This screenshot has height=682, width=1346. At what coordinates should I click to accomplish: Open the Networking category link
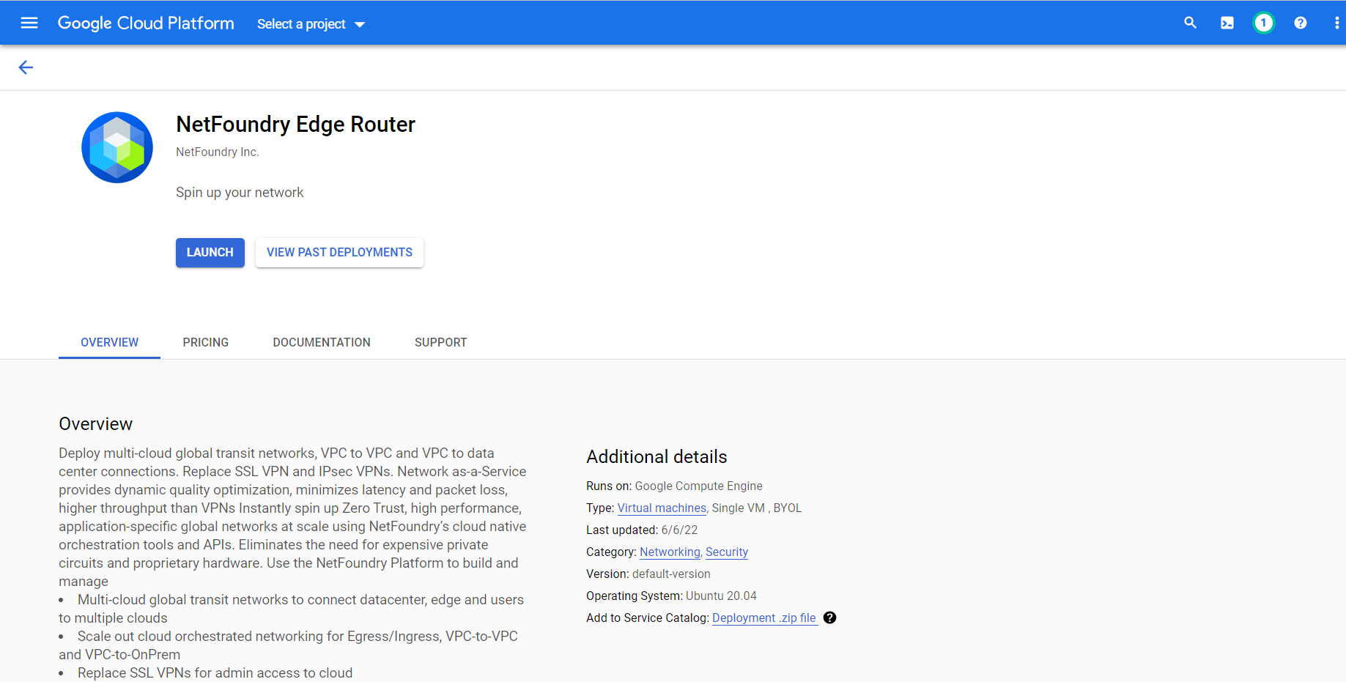point(670,552)
